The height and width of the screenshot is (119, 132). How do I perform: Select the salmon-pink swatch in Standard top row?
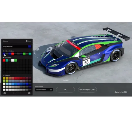[x=13, y=78]
